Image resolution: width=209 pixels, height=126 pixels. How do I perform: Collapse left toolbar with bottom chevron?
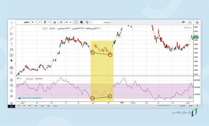pos(11,106)
